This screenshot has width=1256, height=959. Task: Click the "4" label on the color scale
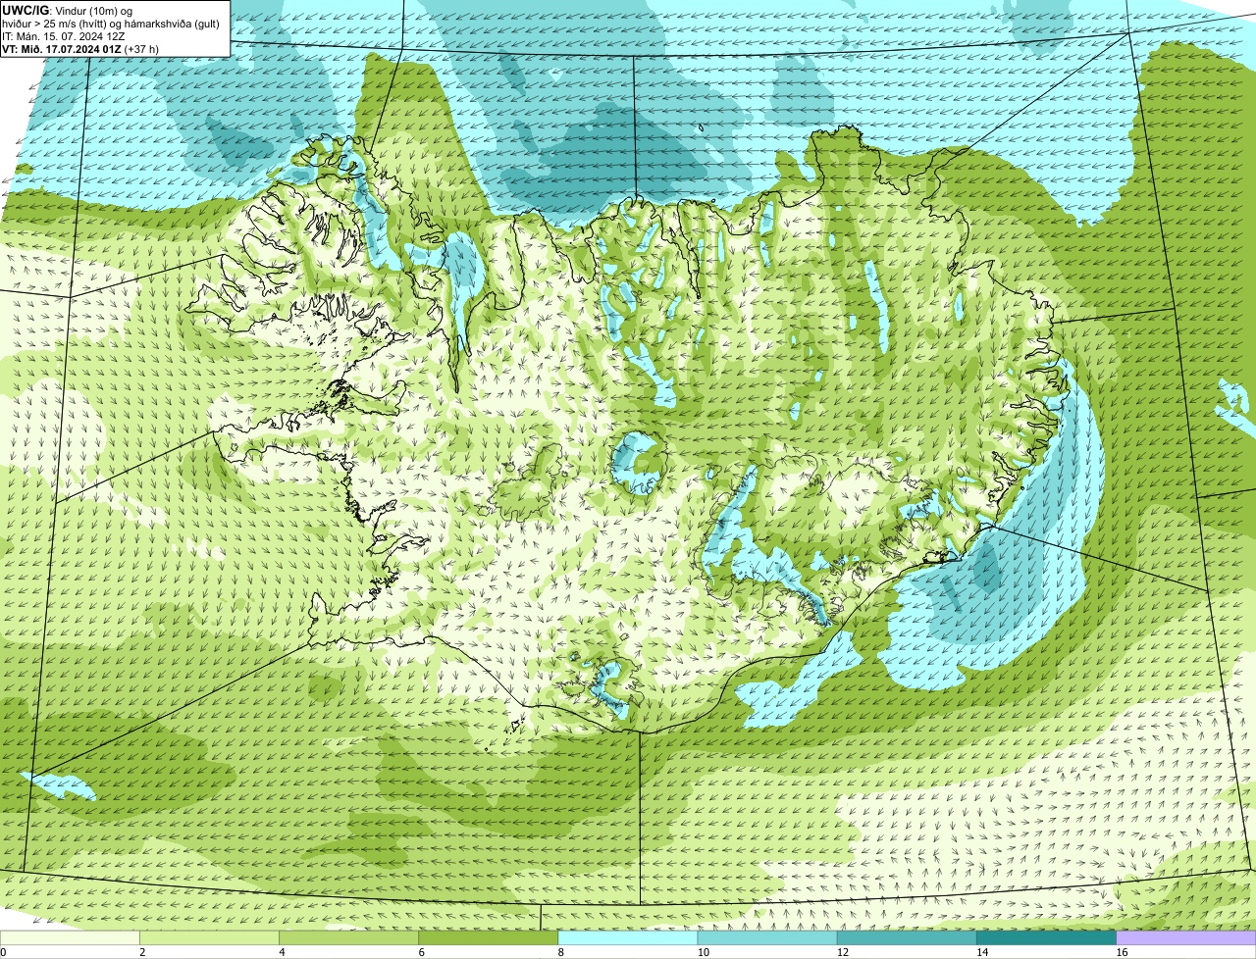[x=282, y=952]
